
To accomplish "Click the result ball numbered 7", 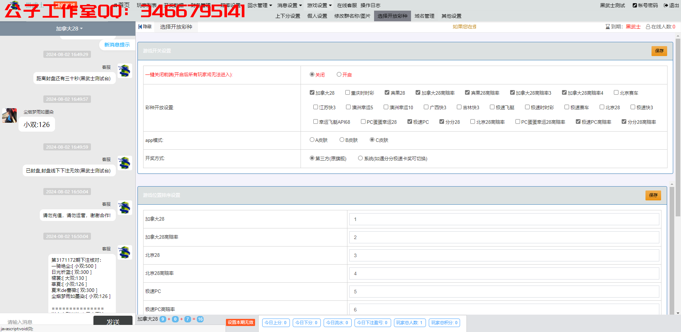I will (188, 319).
